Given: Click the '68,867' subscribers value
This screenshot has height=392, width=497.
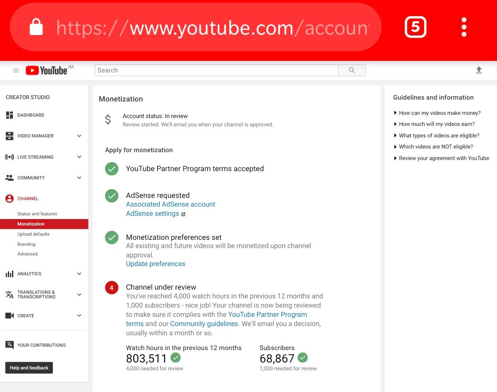Looking at the screenshot, I should (277, 358).
